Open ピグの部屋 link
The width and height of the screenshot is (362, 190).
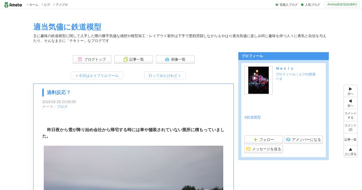pos(307,74)
